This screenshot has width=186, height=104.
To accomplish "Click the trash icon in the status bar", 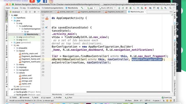I will 174,101.
